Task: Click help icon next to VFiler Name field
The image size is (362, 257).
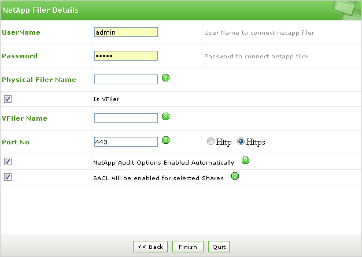Action: pyautogui.click(x=165, y=116)
